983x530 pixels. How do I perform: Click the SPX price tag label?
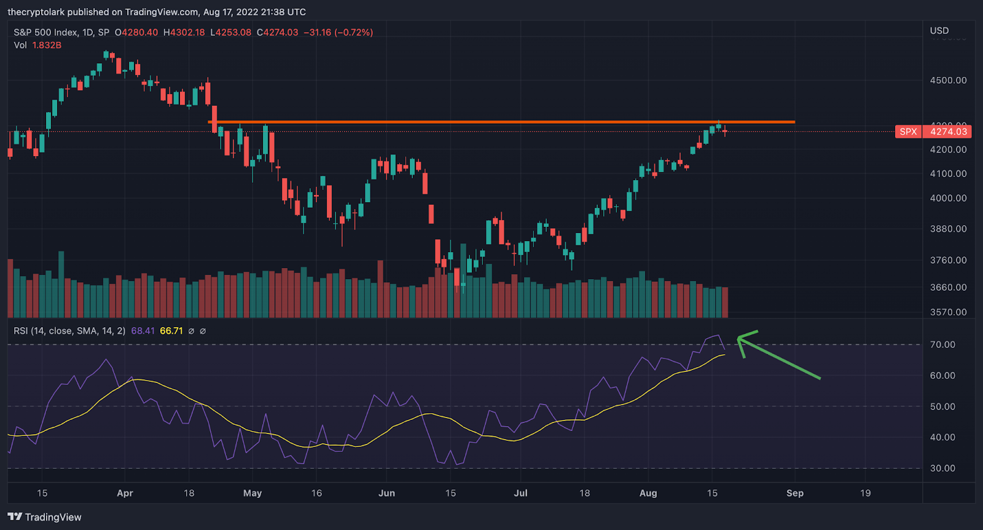(908, 132)
